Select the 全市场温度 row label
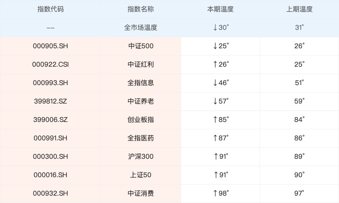 [140, 28]
